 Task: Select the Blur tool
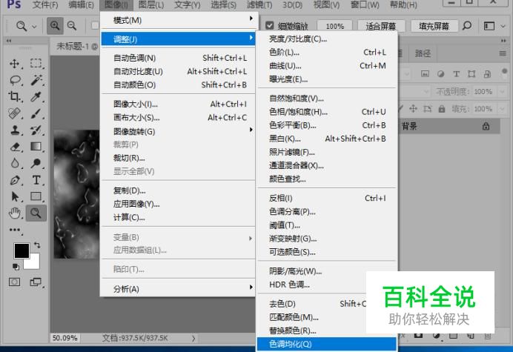click(x=15, y=163)
